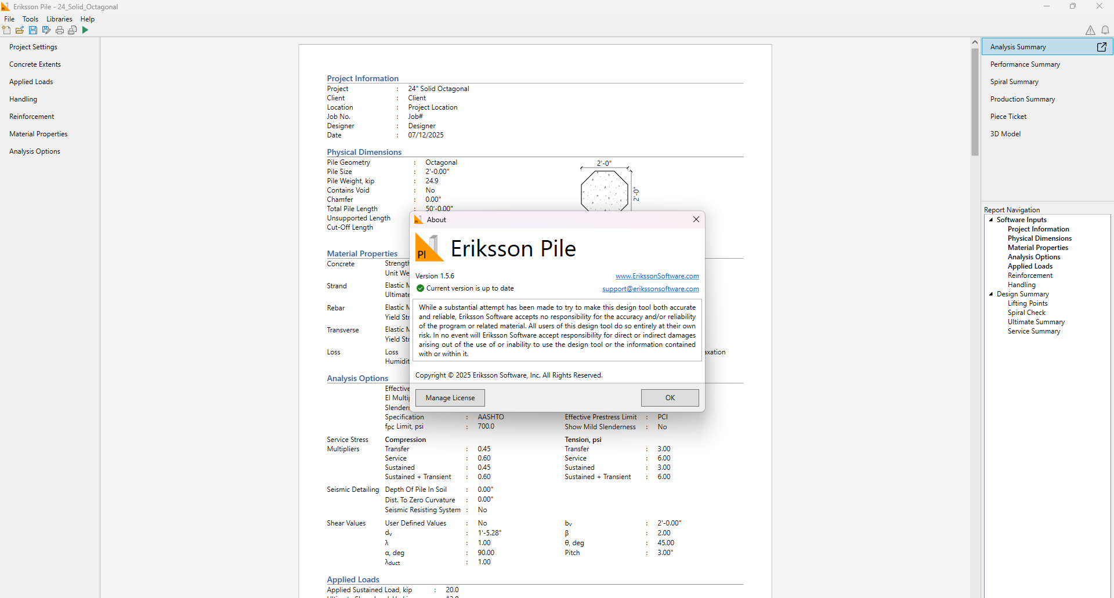
Task: Navigate to Handling in report tree
Action: pos(1021,285)
